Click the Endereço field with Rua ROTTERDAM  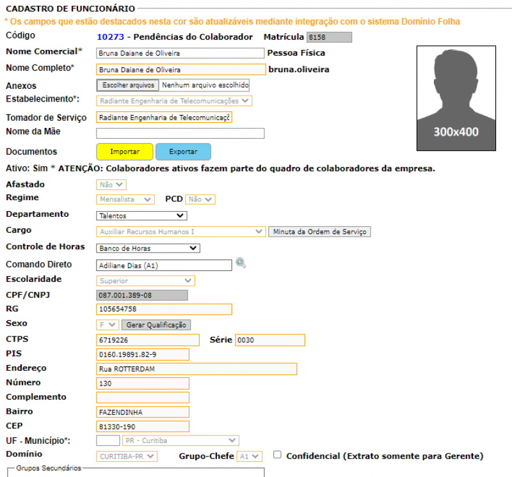(196, 369)
